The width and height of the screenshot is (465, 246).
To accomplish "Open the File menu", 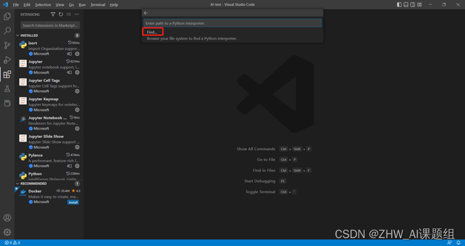I will 16,5.
